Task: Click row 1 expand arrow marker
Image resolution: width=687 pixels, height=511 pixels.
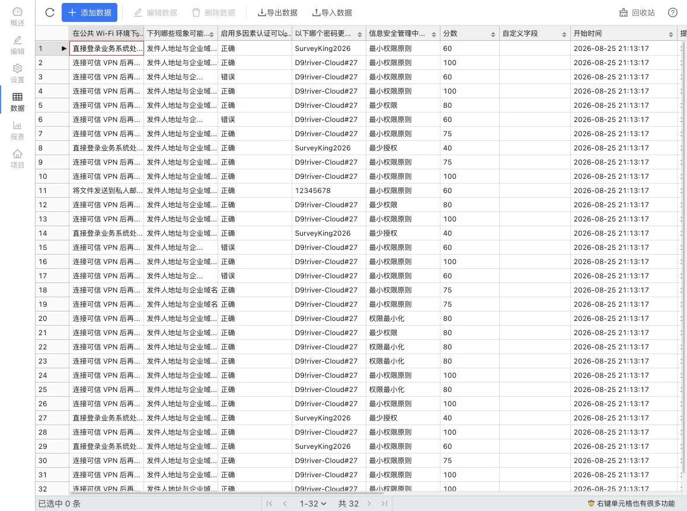Action: tap(64, 49)
